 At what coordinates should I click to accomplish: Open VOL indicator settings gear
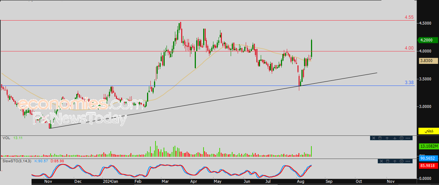click(x=402, y=138)
